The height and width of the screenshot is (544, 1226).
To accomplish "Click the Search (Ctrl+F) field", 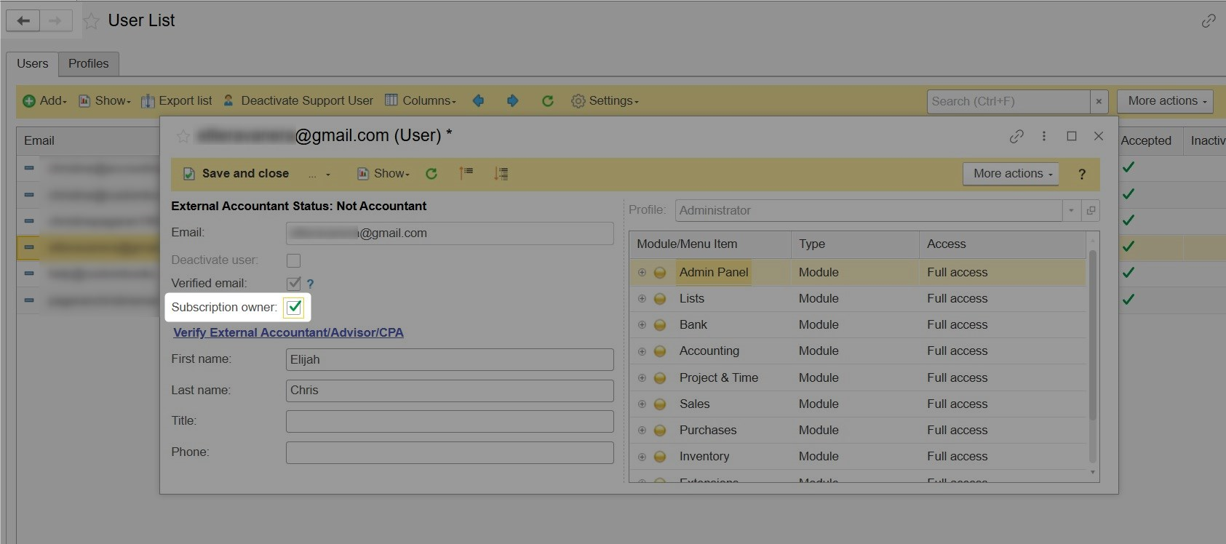I will coord(1008,102).
